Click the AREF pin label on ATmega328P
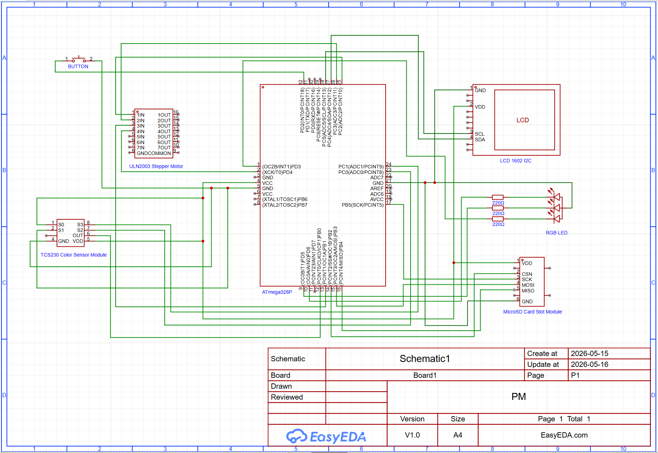Viewport: 658px width, 453px height. pos(377,188)
